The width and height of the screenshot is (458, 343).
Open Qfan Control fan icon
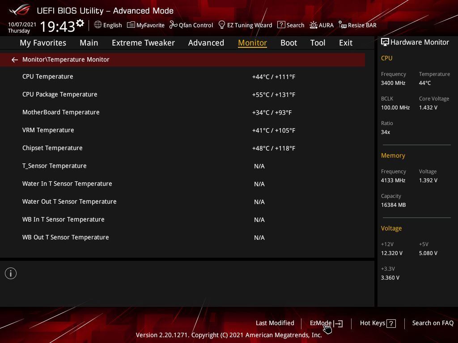click(173, 25)
